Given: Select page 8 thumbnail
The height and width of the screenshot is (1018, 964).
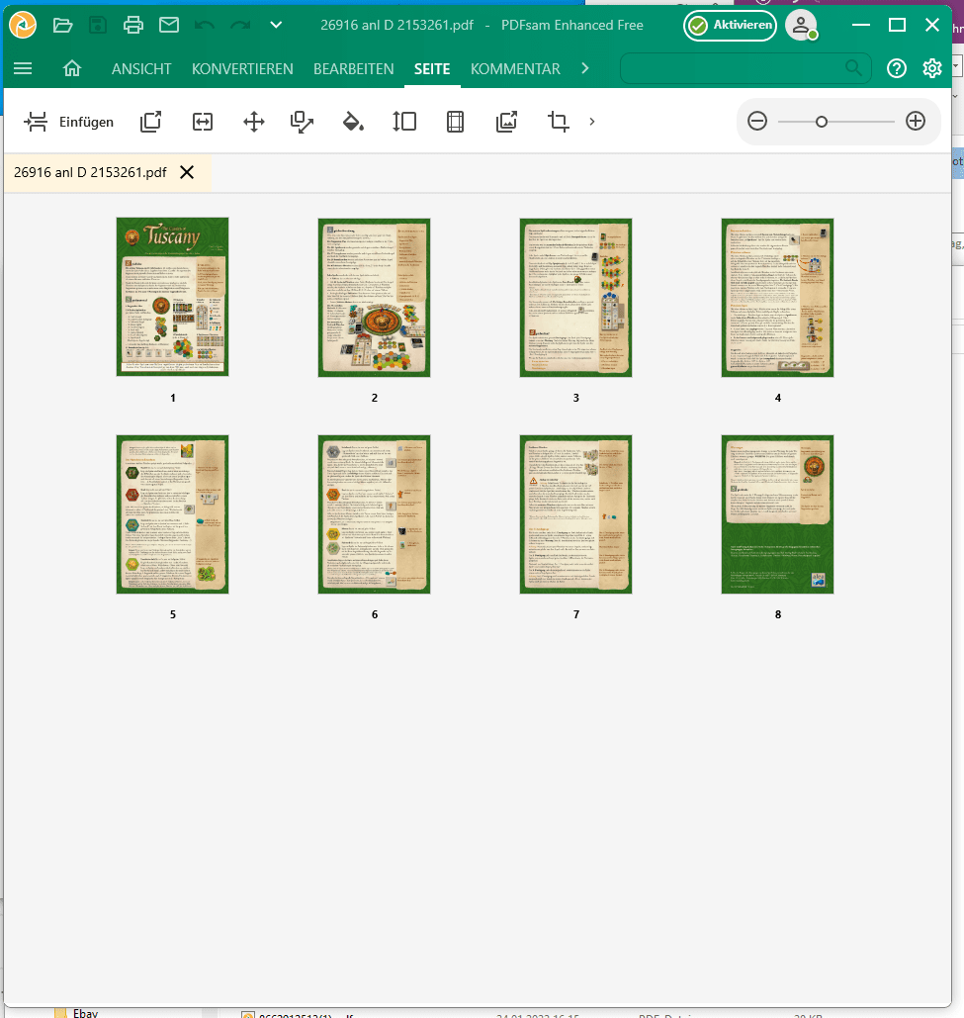Looking at the screenshot, I should [x=778, y=514].
